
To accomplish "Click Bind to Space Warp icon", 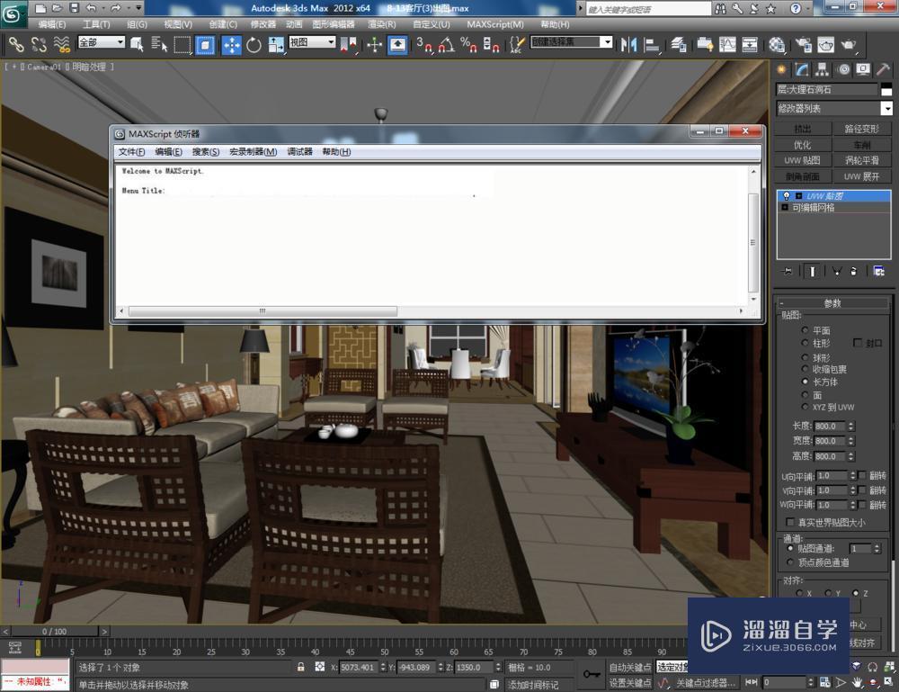I will (61, 44).
